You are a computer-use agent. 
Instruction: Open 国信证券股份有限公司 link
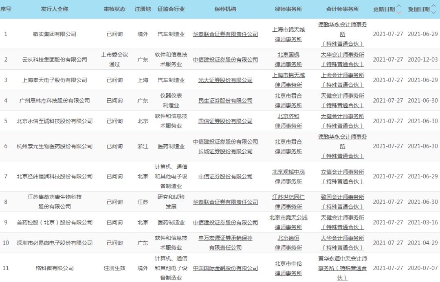click(x=225, y=121)
